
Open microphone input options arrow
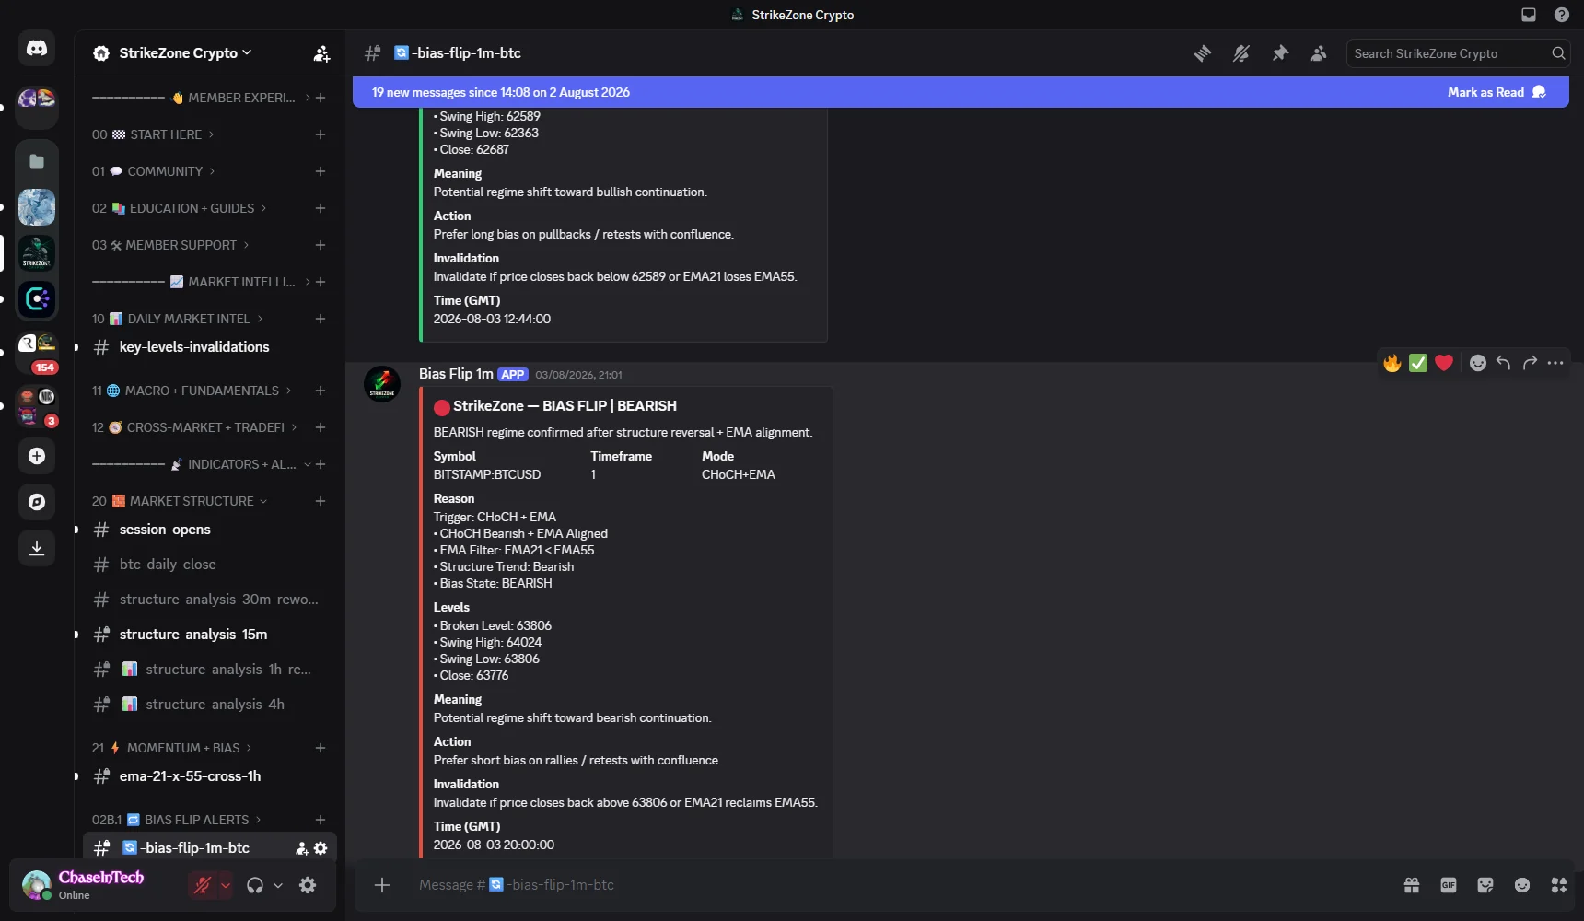tap(226, 885)
